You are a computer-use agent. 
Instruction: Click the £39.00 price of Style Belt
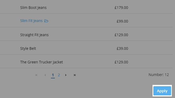pos(122,48)
